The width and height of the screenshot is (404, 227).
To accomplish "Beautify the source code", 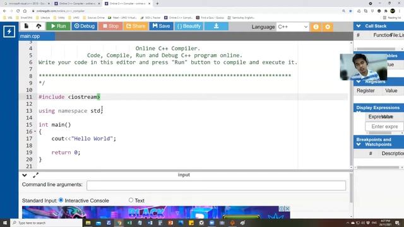I will pyautogui.click(x=189, y=26).
